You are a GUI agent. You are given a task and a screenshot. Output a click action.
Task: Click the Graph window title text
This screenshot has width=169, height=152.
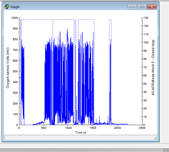click(15, 7)
